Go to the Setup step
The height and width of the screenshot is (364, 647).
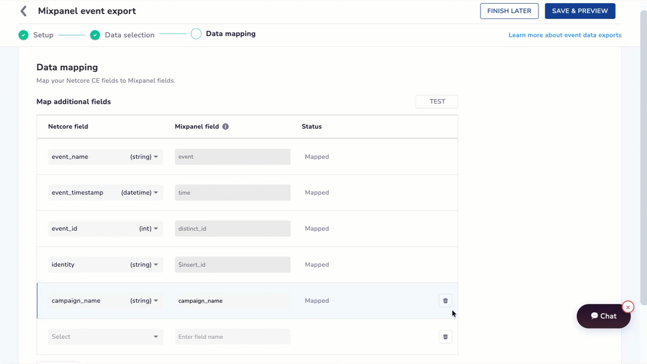pyautogui.click(x=43, y=35)
